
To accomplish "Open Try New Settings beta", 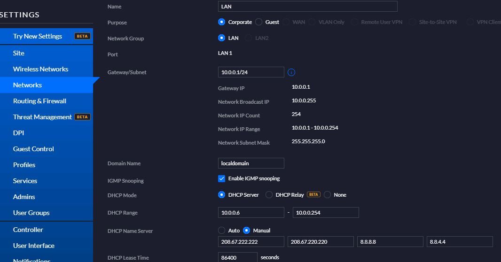I will (38, 36).
